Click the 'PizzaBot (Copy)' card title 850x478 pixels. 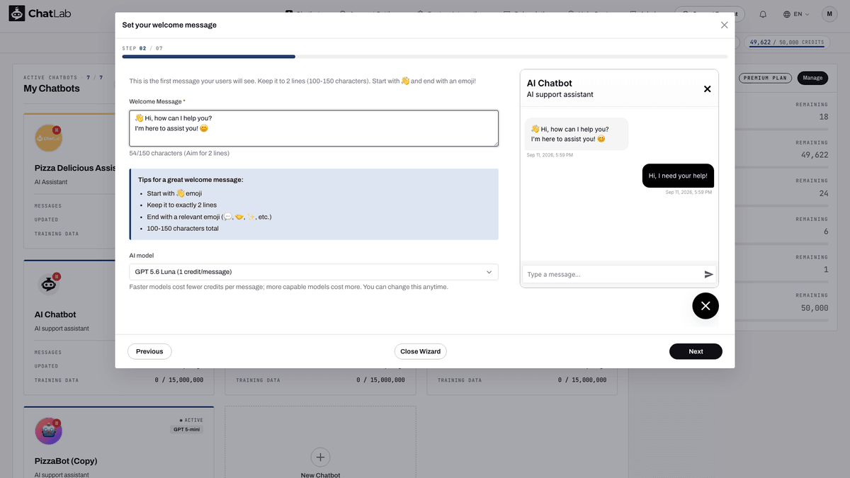point(66,461)
